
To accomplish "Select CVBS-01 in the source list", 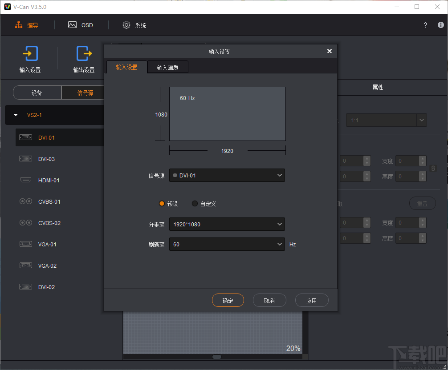I will (x=59, y=201).
